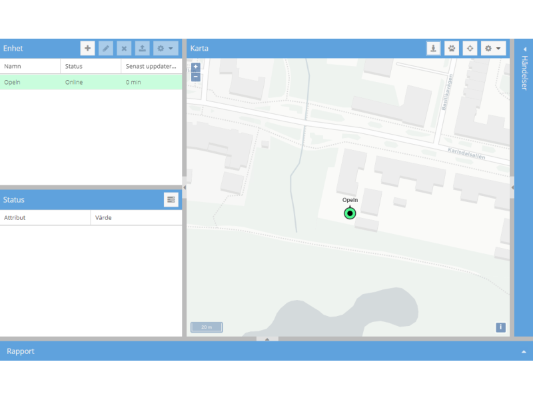Image resolution: width=533 pixels, height=400 pixels.
Task: Toggle live routes paw icon
Action: pos(452,48)
